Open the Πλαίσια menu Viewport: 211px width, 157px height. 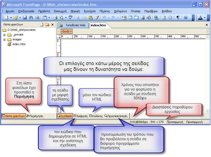tap(136, 11)
